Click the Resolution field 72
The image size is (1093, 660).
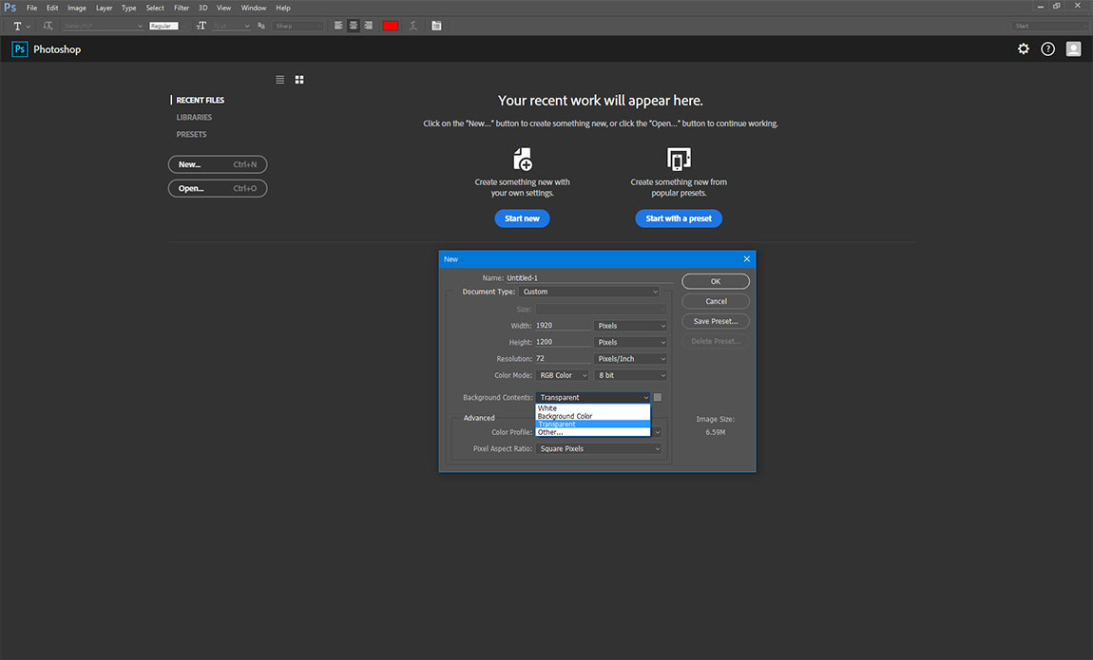pyautogui.click(x=563, y=359)
